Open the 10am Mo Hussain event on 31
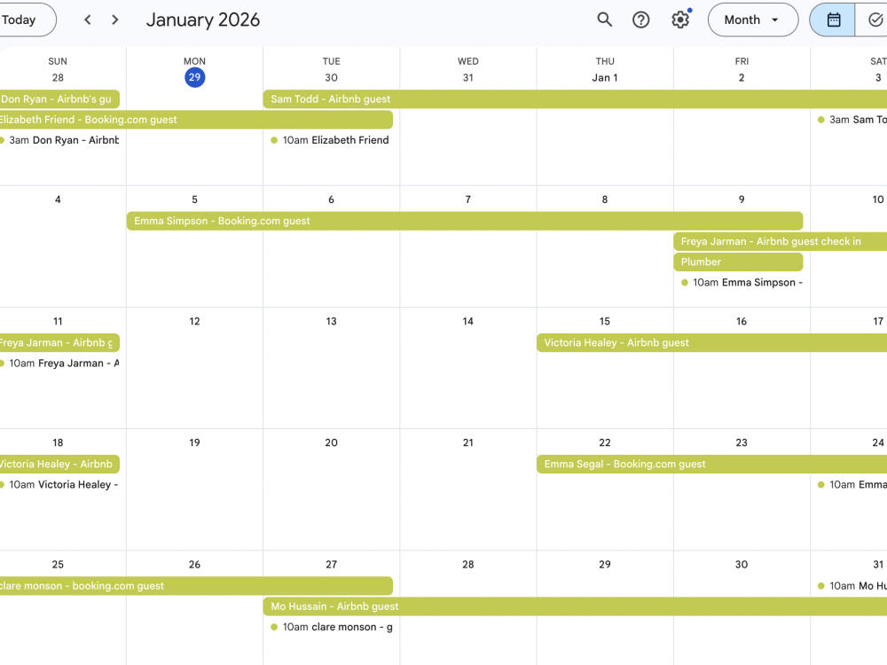887x665 pixels. (852, 586)
